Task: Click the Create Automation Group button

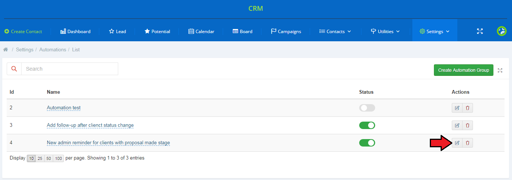Action: click(x=464, y=70)
